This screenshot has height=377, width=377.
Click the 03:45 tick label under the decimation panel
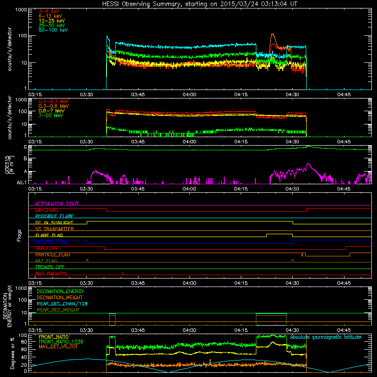pos(138,330)
